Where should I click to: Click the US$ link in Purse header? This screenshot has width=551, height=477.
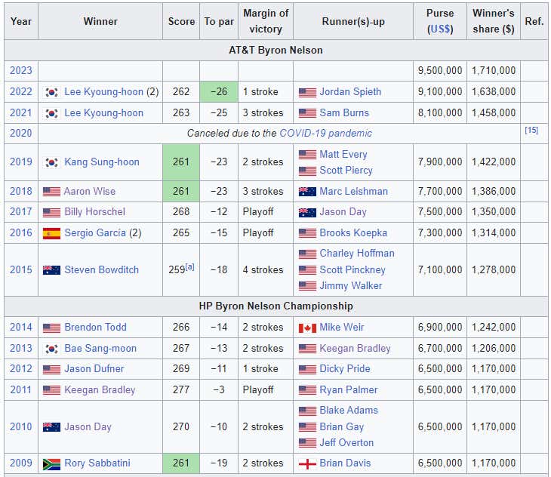(x=440, y=29)
